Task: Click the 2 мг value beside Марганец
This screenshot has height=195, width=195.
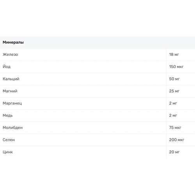Action: click(173, 103)
